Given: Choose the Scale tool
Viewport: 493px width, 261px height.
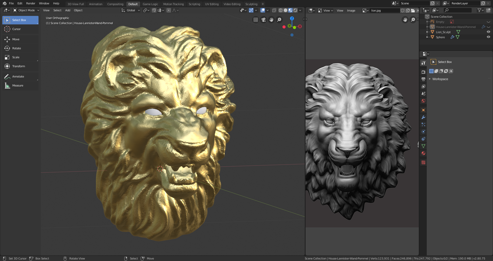Looking at the screenshot, I should (x=20, y=57).
